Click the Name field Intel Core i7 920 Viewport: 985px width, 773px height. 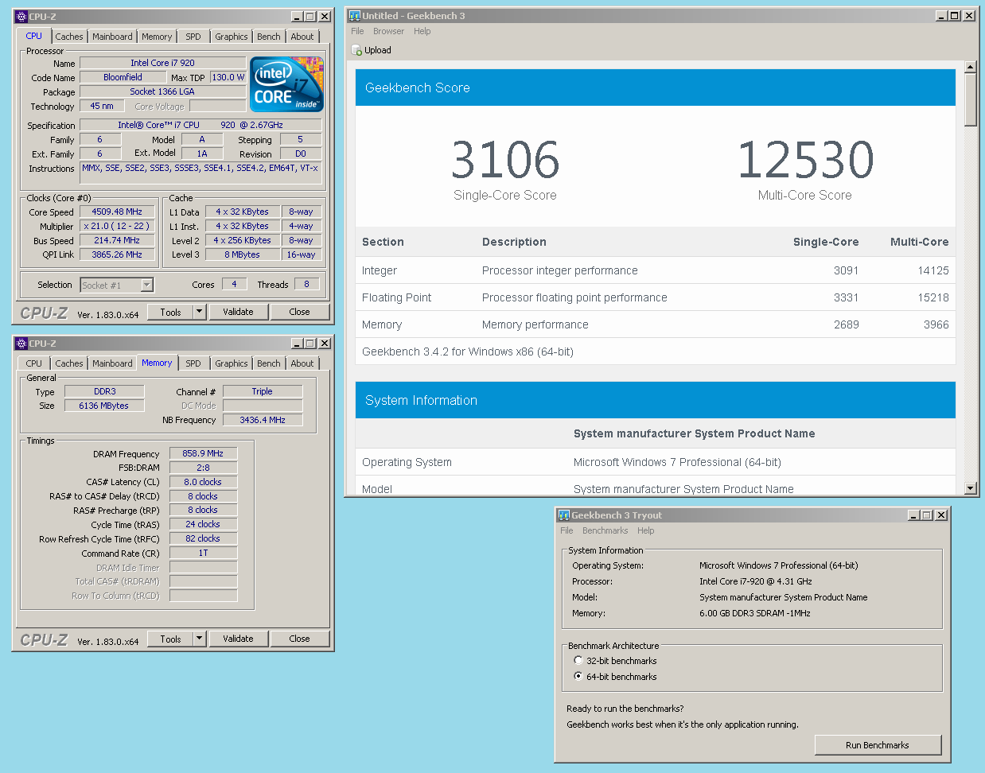tap(162, 63)
